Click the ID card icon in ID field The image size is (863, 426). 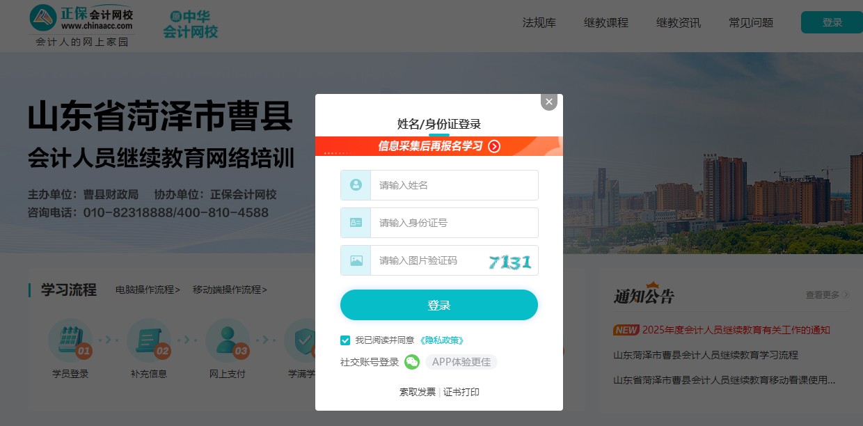coord(356,223)
